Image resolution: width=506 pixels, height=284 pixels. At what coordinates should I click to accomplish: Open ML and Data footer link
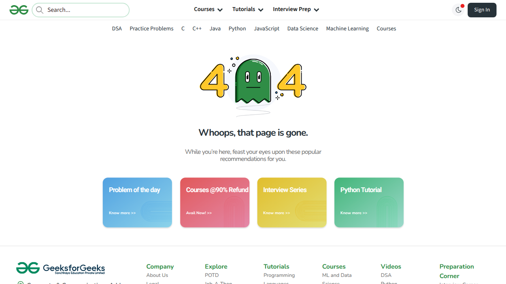point(337,275)
